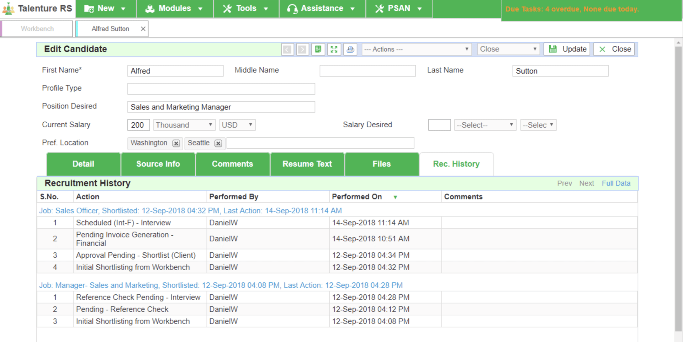The image size is (683, 342).
Task: Open the USD currency dropdown
Action: 237,125
